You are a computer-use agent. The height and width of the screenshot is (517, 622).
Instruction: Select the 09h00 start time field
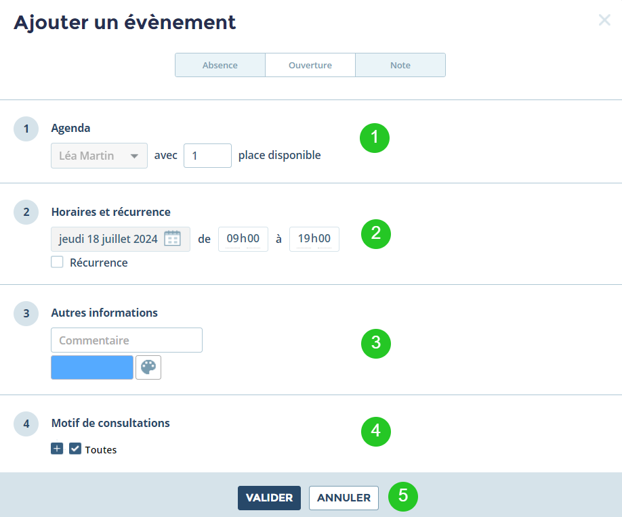243,239
